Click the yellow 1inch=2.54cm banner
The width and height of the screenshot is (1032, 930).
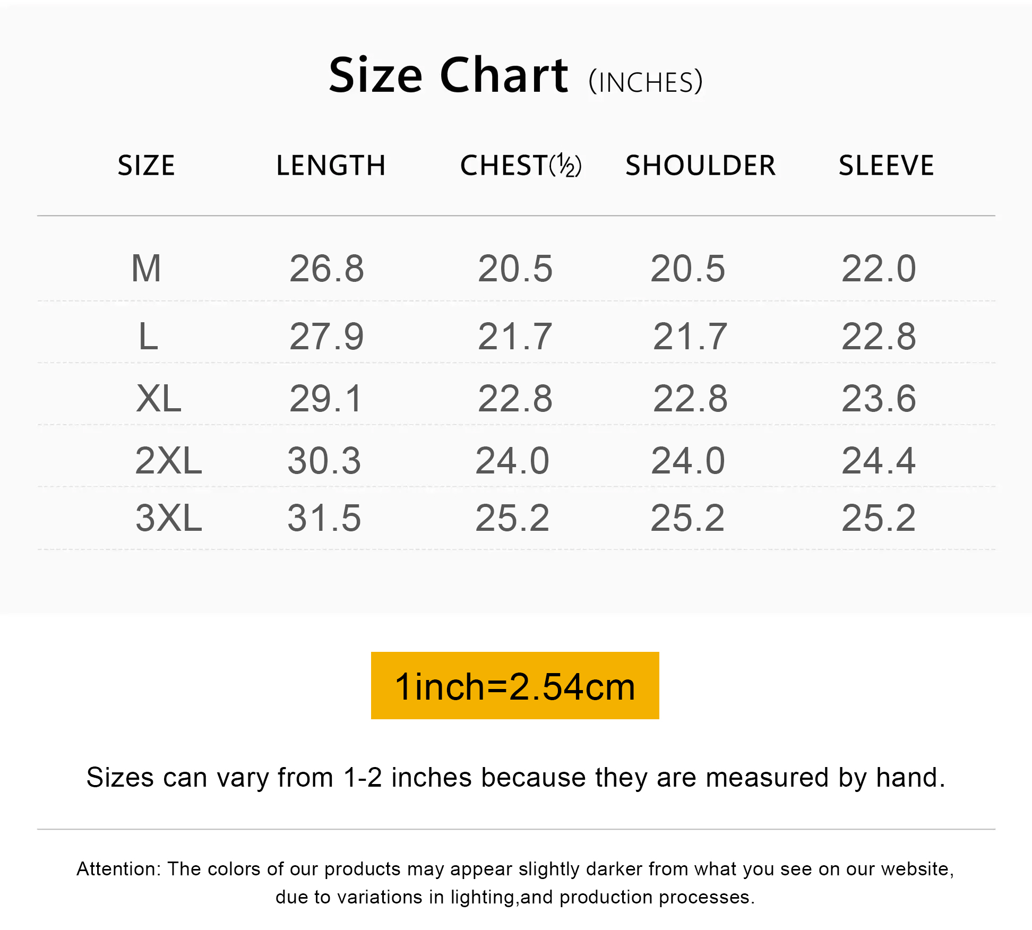click(515, 686)
